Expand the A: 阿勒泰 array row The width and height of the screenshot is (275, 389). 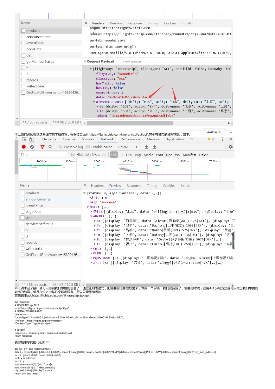tap(95, 221)
